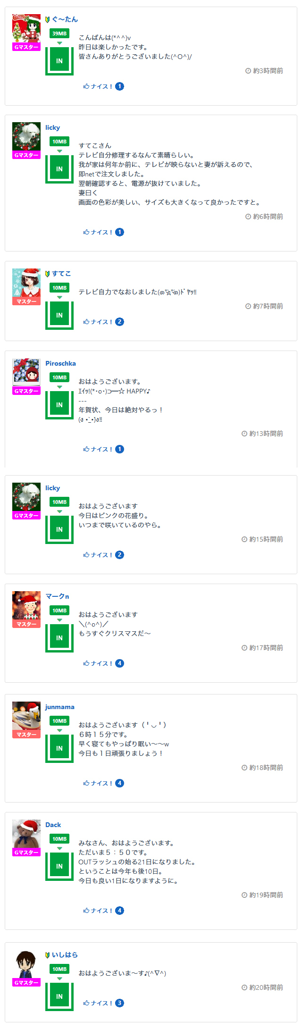Click the thumbs-up icon on マークn's post
The width and height of the screenshot is (302, 1029).
(x=86, y=663)
